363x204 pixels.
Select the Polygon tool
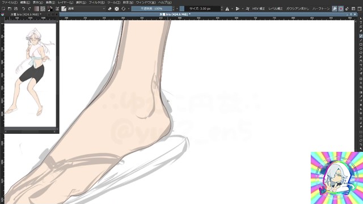point(361,53)
